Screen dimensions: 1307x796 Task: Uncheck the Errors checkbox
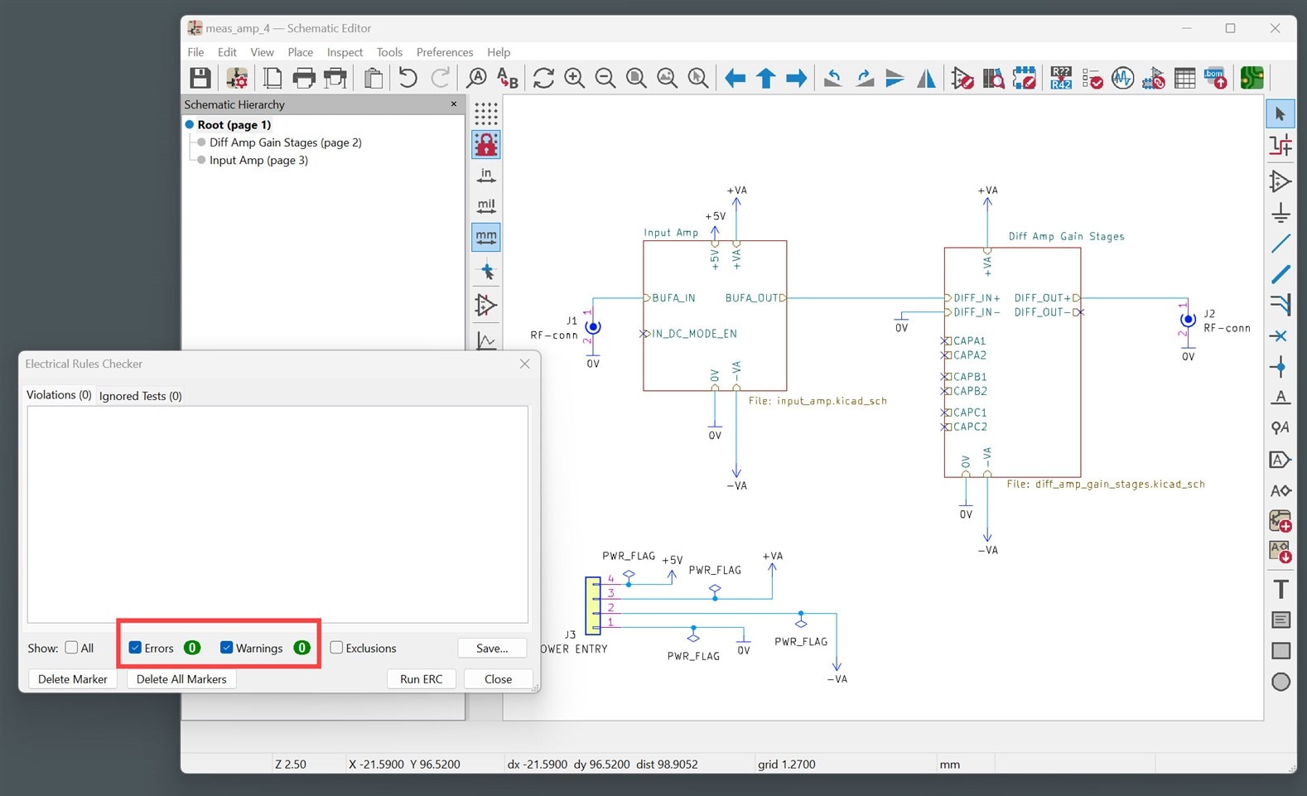[135, 648]
